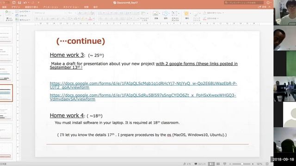Click the zoom percentage value
The height and width of the screenshot is (166, 296).
(x=259, y=164)
